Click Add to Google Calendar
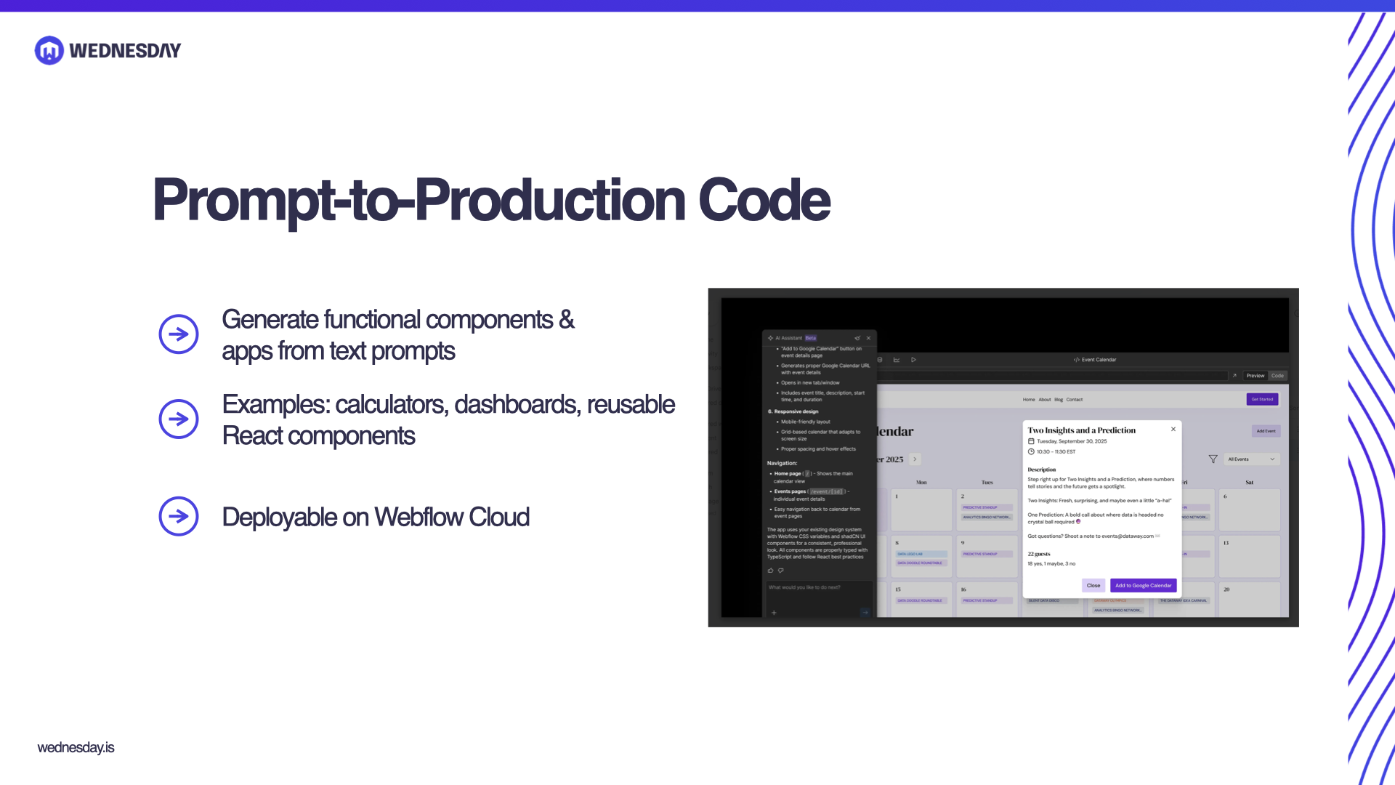Screen dimensions: 1395x785 coord(1143,585)
